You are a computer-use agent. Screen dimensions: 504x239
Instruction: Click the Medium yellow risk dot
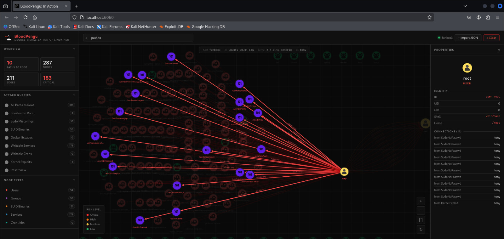tap(88, 225)
